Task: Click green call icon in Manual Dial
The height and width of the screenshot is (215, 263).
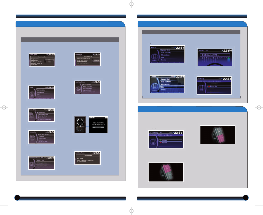Action: [229, 58]
